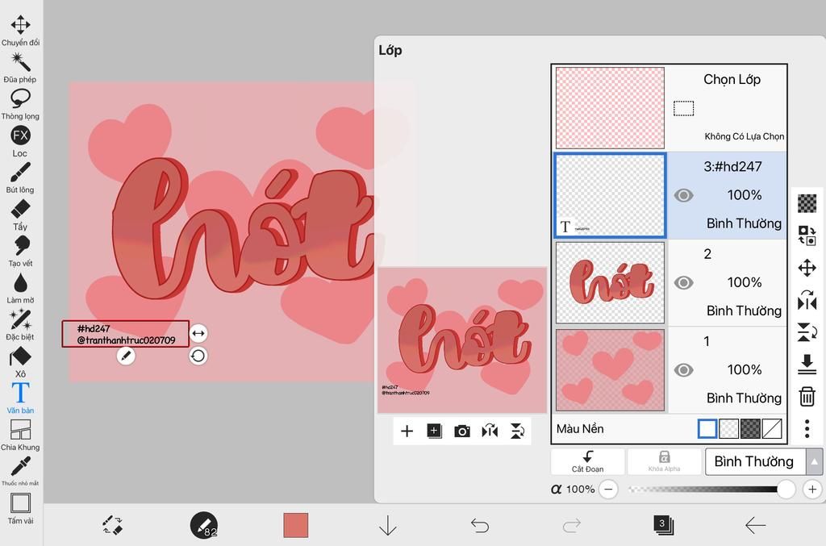This screenshot has width=826, height=546.
Task: Expand blend mode list with arrow
Action: (x=815, y=462)
